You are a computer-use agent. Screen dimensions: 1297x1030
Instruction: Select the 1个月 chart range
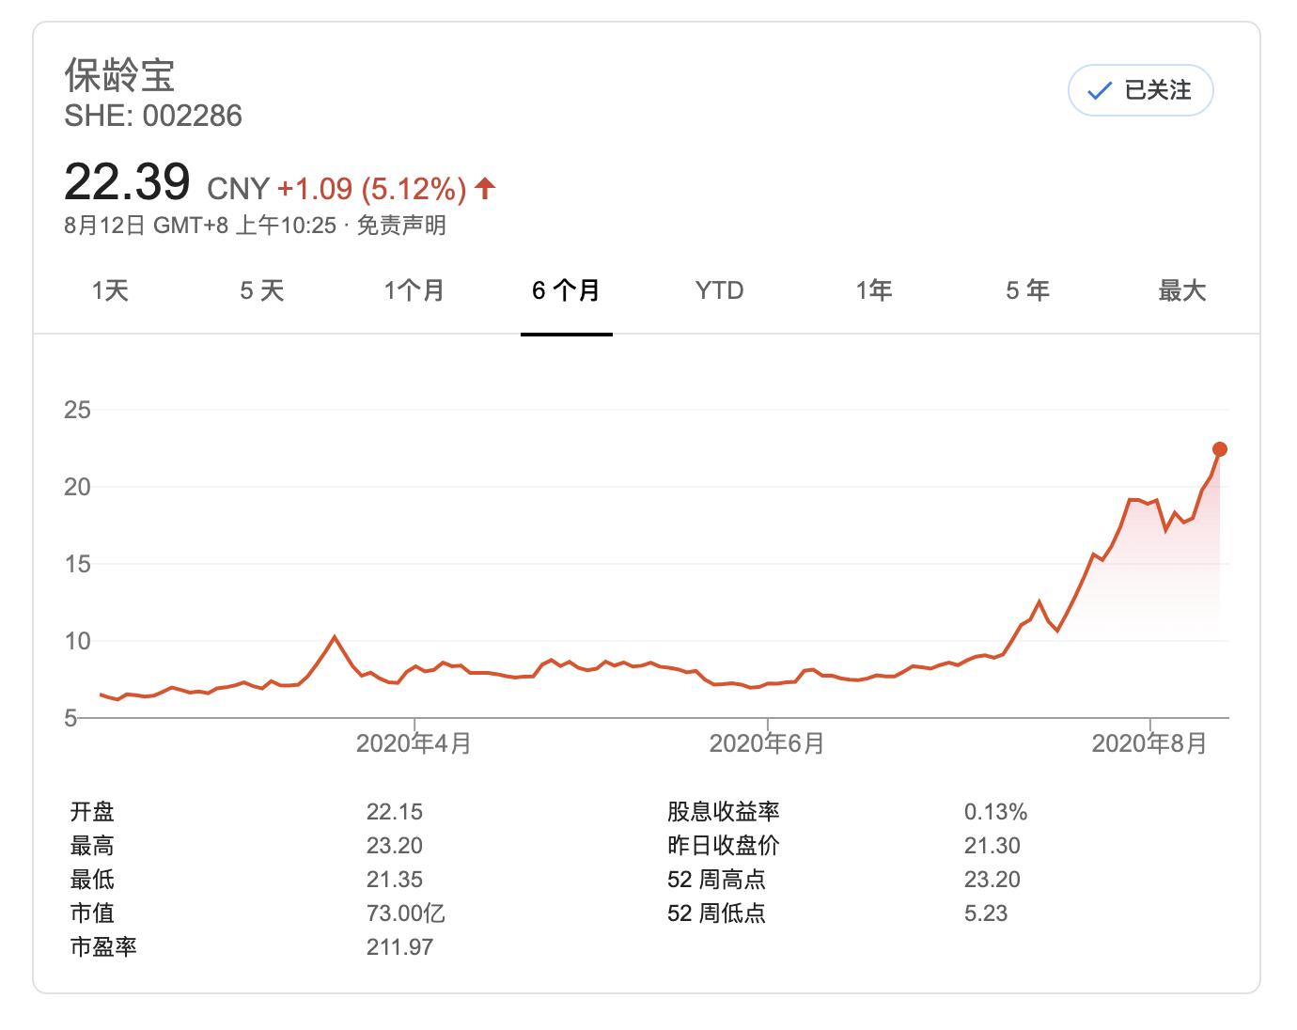point(414,291)
